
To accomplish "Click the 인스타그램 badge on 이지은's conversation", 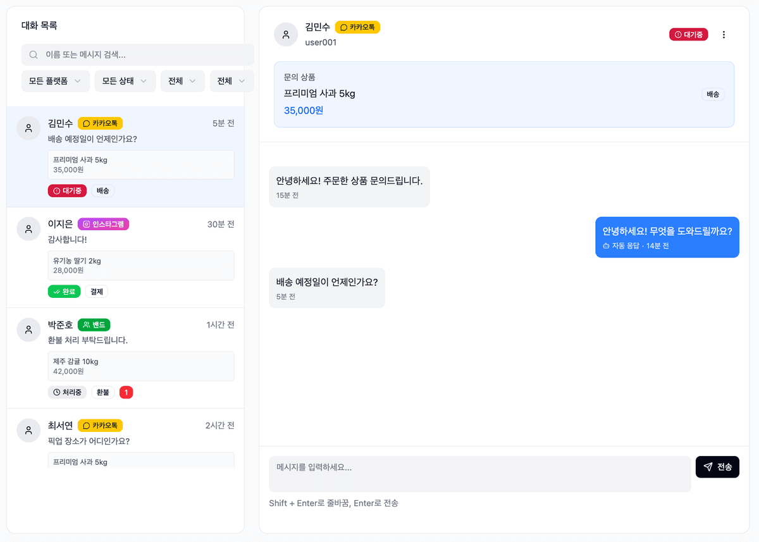I will pyautogui.click(x=102, y=224).
